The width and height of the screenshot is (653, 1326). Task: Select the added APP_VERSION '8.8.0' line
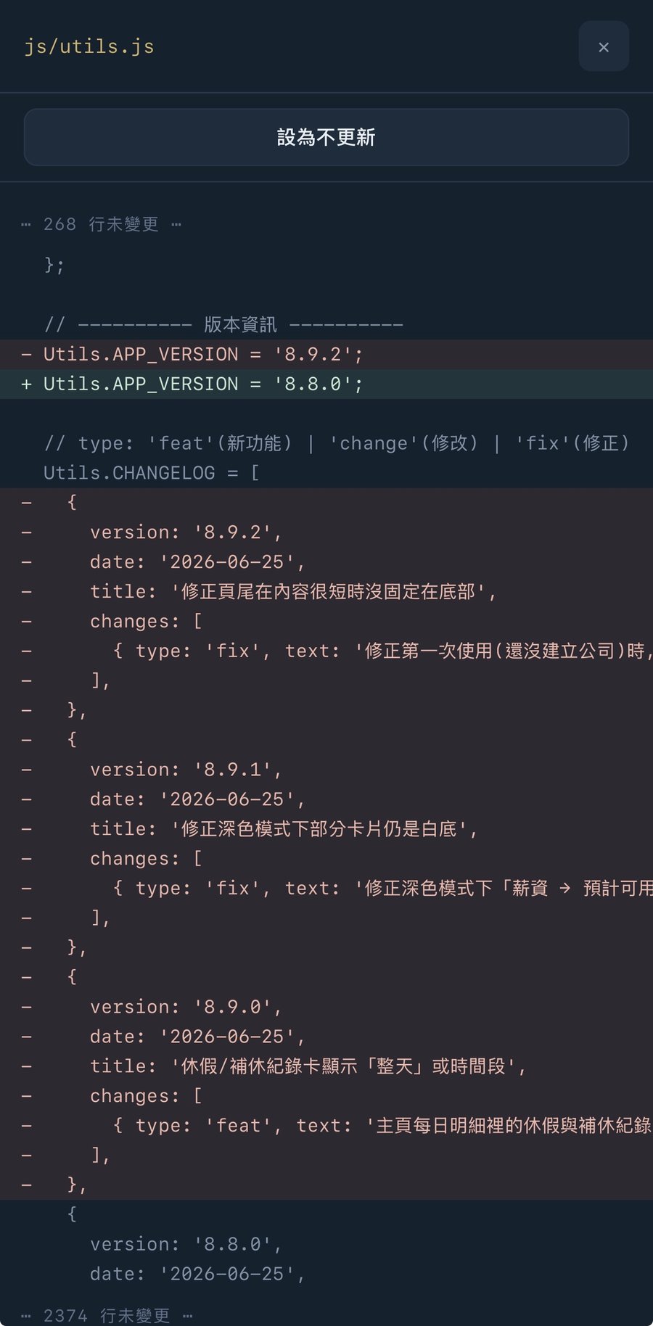326,384
